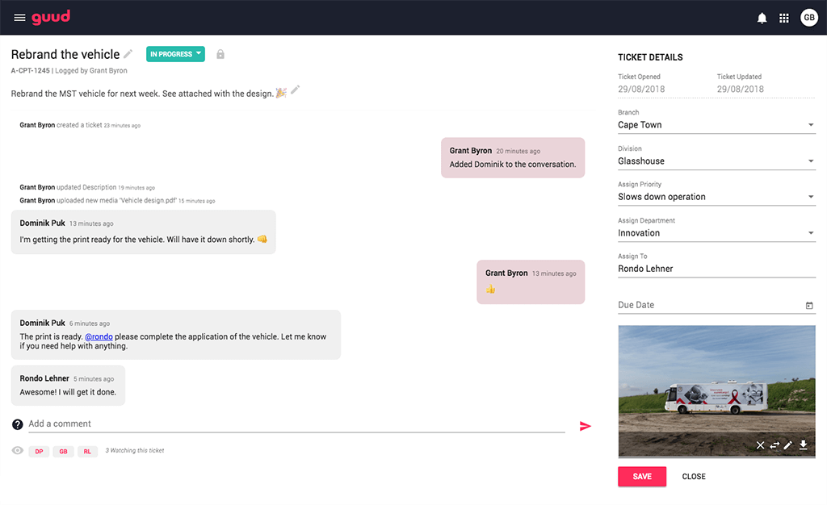Open notifications bell
This screenshot has width=827, height=505.
tap(762, 18)
